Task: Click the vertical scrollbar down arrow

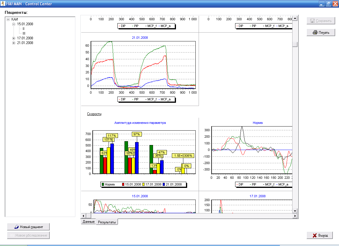Action: (295, 211)
